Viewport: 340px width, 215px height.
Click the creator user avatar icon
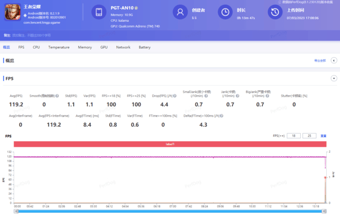[181, 12]
